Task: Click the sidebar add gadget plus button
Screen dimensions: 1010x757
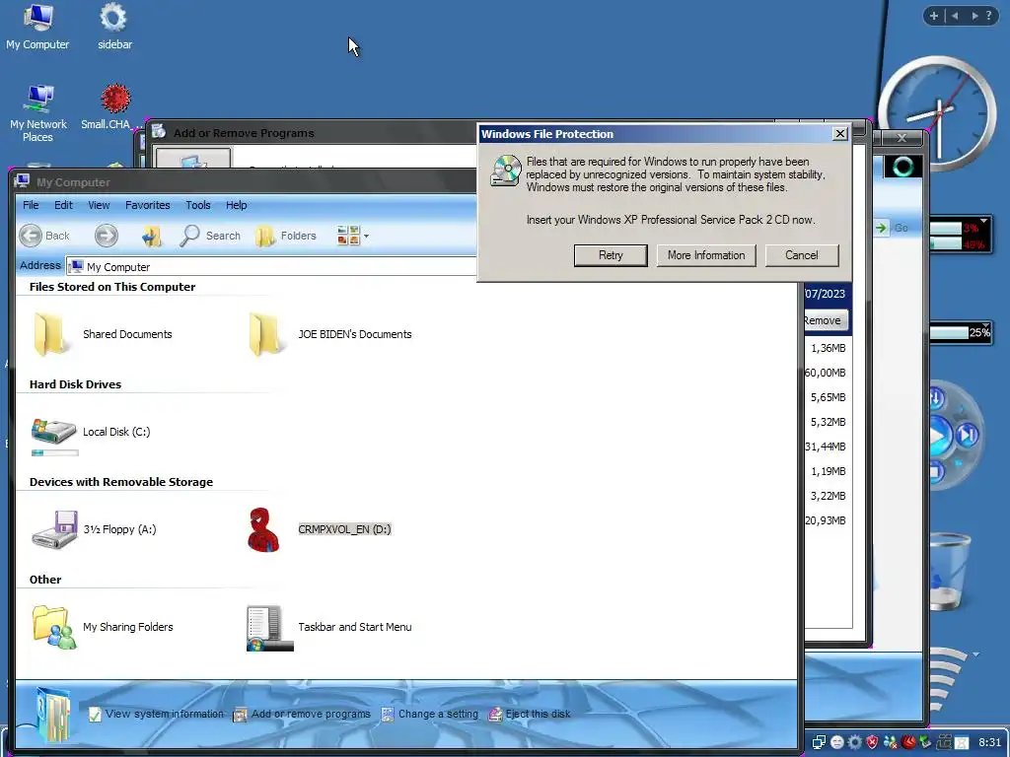Action: [933, 16]
